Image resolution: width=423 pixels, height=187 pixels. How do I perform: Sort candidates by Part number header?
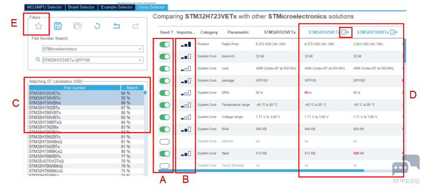point(75,88)
